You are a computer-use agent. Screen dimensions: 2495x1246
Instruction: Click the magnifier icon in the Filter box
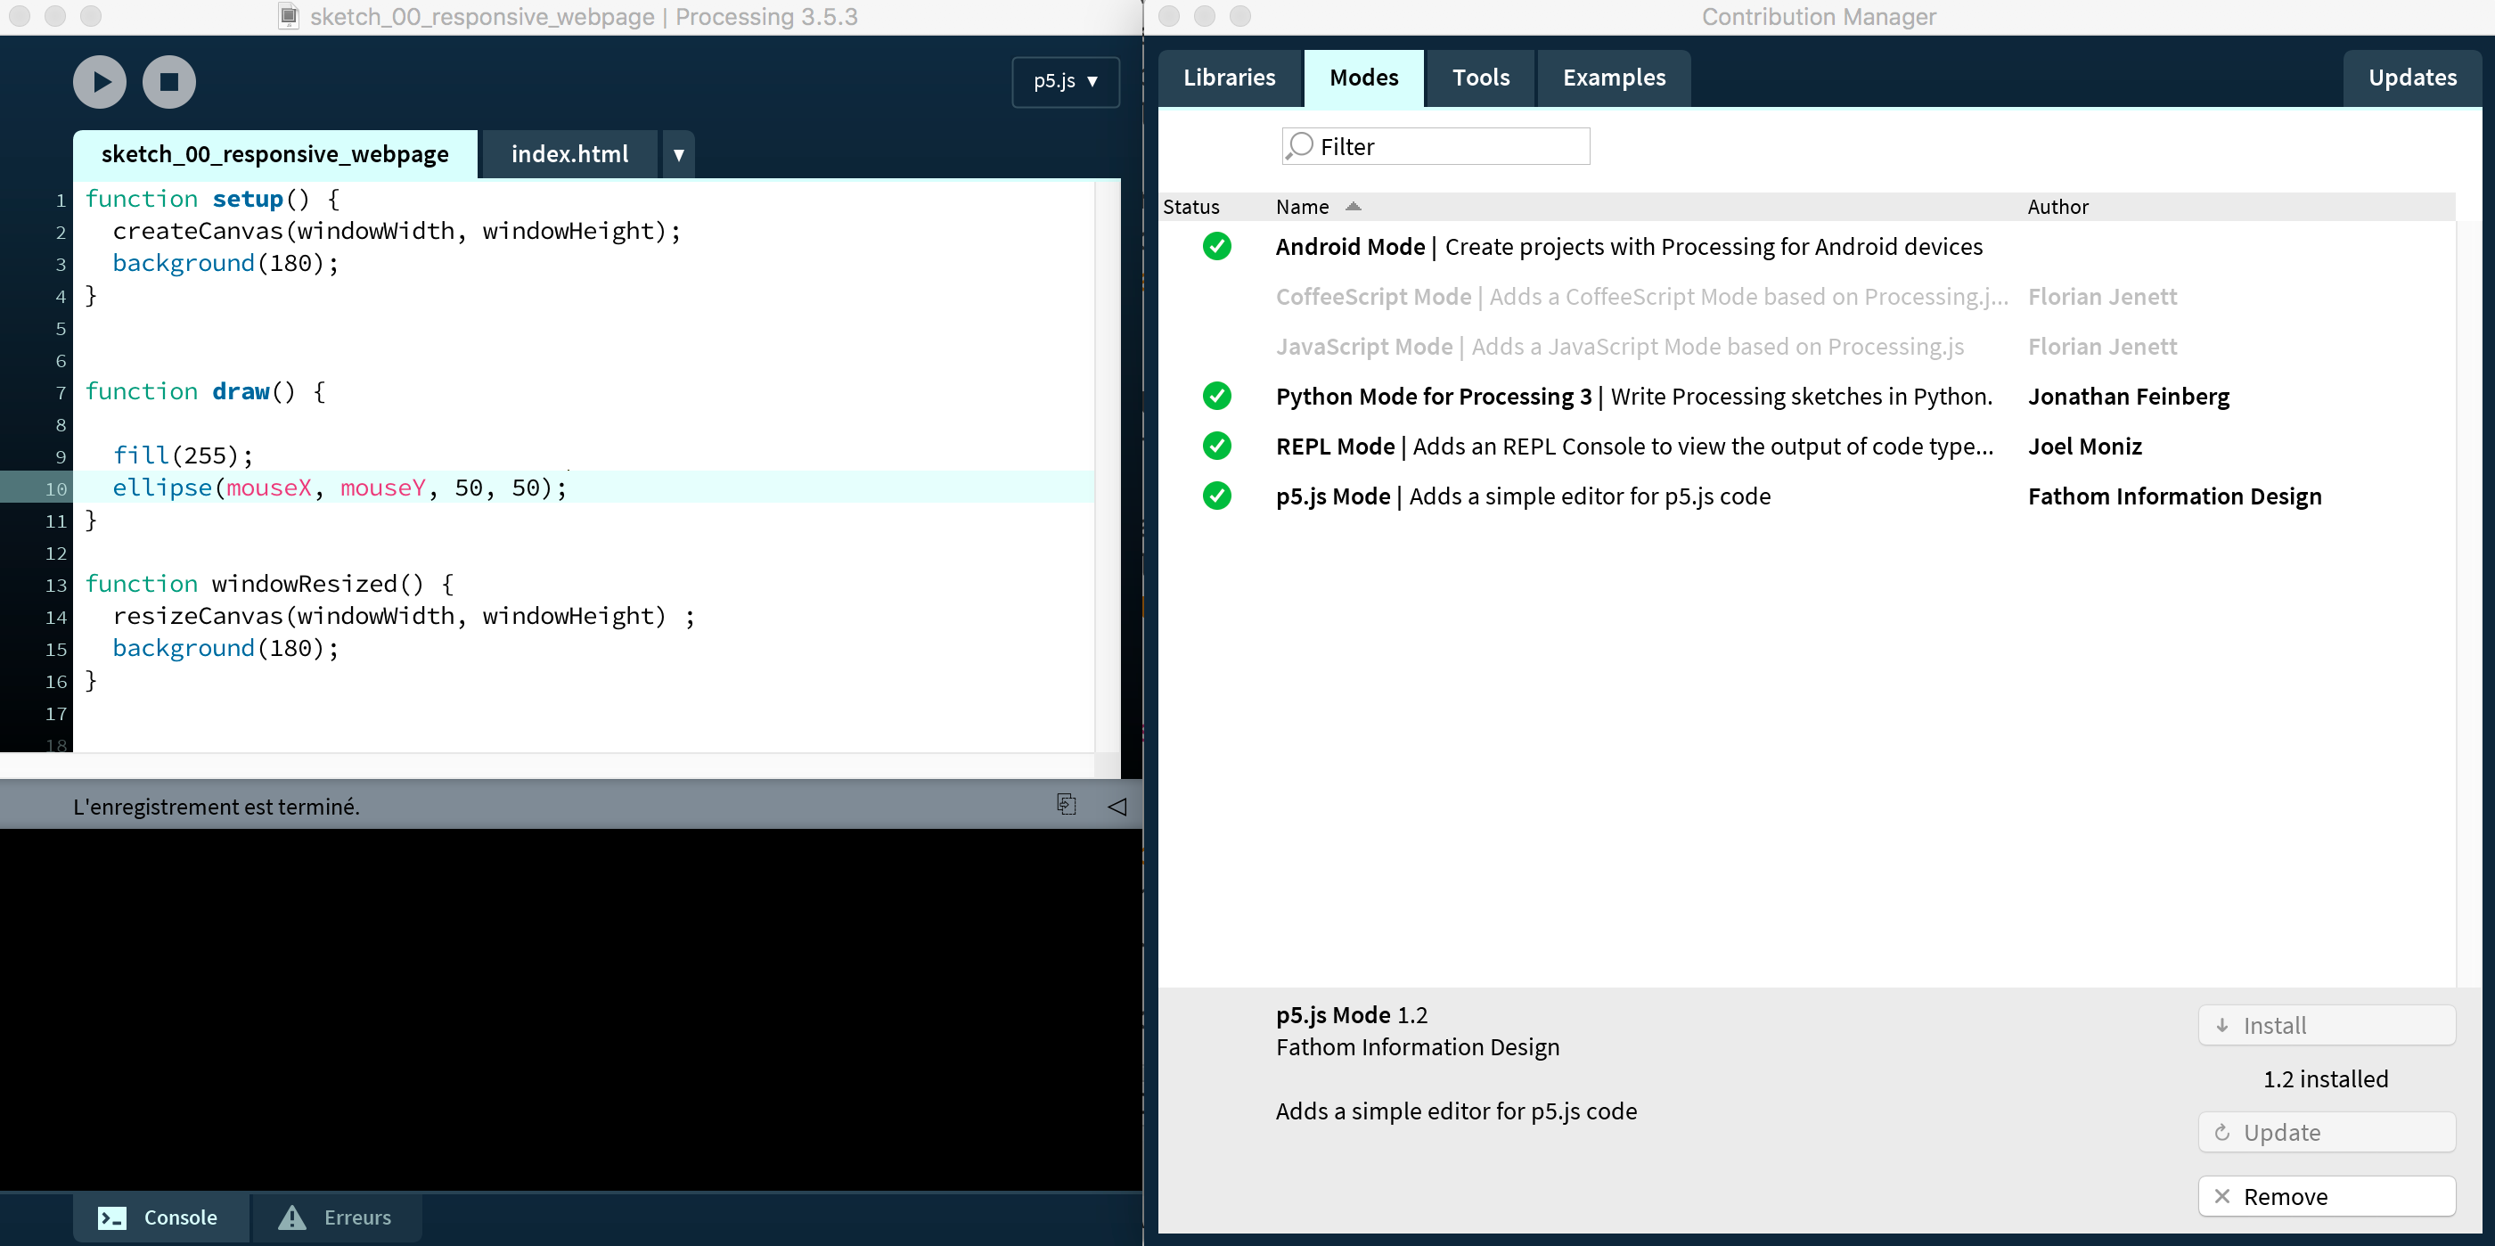point(1300,146)
